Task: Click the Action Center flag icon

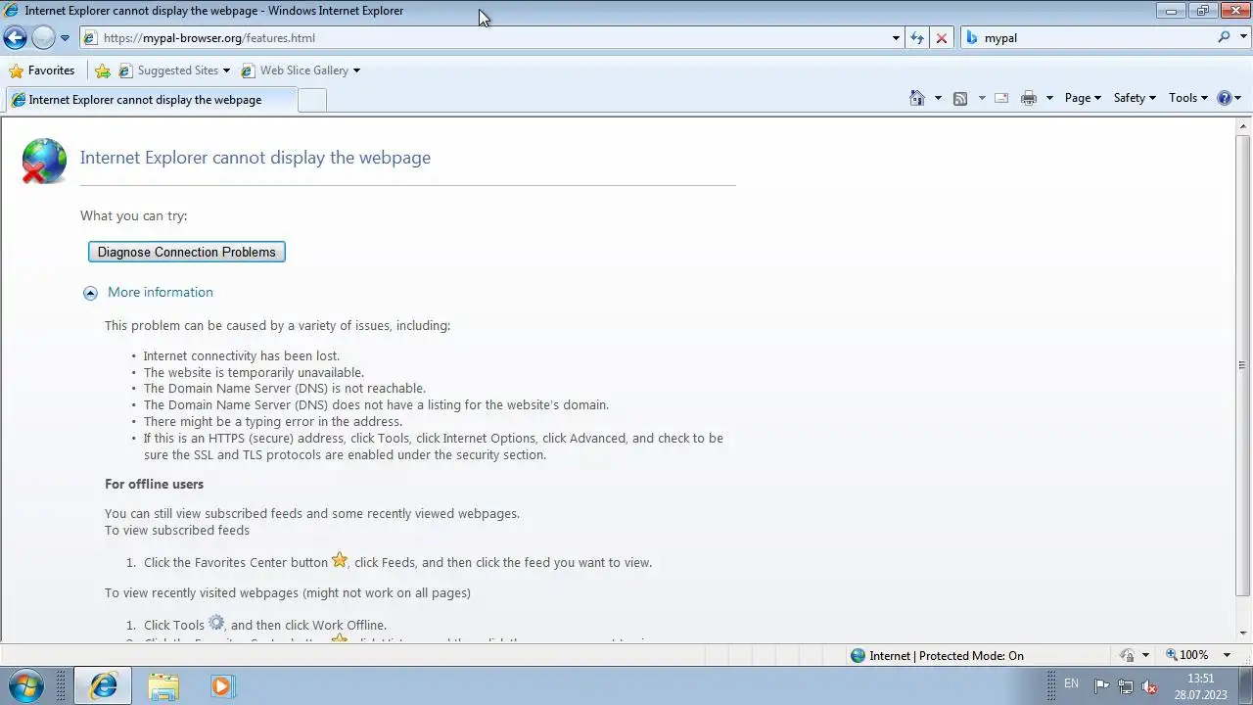Action: [1101, 686]
